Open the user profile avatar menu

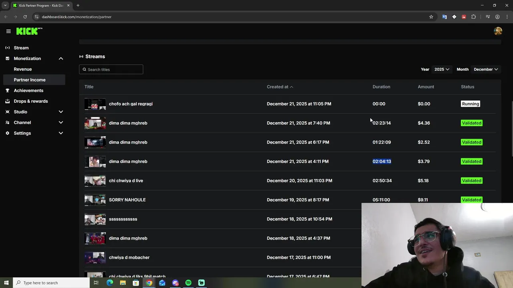pos(498,31)
